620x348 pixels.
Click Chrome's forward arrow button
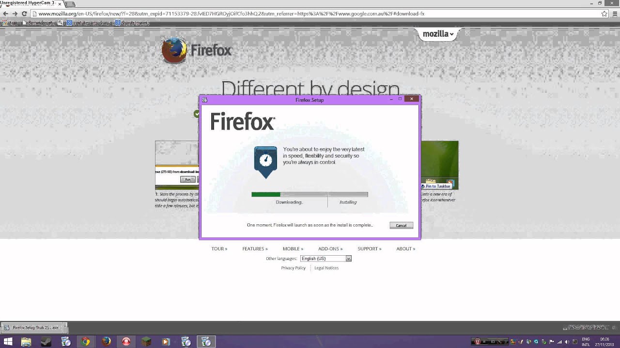click(15, 14)
